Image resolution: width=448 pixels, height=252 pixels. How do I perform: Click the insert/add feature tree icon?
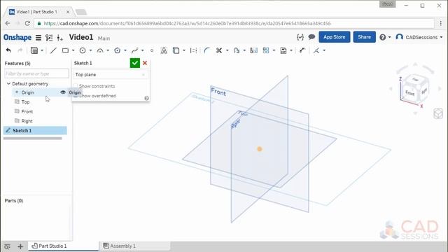[59, 37]
